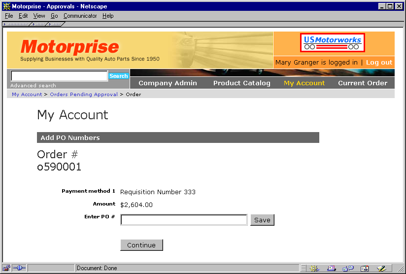Open the Mailbox icon in component bar
Image resolution: width=406 pixels, height=274 pixels.
[x=331, y=268]
